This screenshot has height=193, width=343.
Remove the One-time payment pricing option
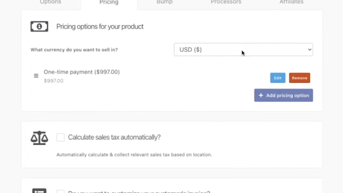pyautogui.click(x=299, y=78)
